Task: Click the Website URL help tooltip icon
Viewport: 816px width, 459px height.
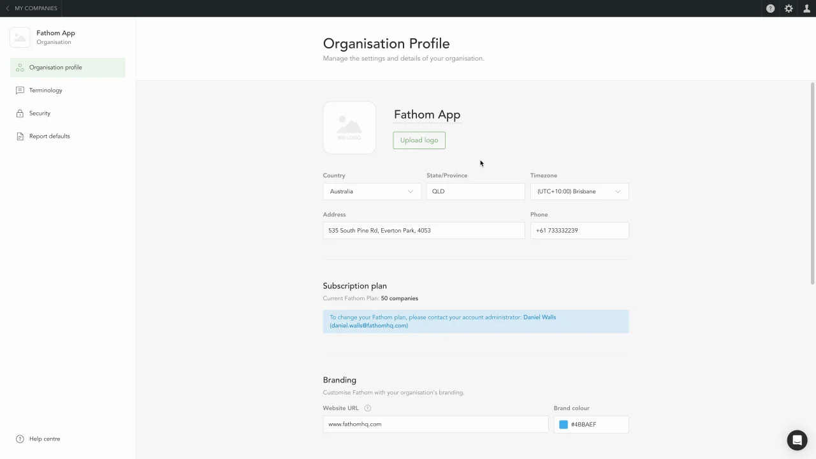Action: click(367, 408)
